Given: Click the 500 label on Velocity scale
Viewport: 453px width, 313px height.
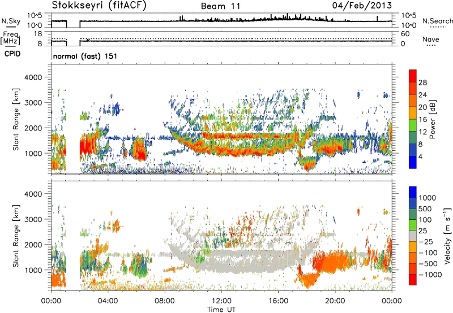Looking at the screenshot, I should click(425, 208).
